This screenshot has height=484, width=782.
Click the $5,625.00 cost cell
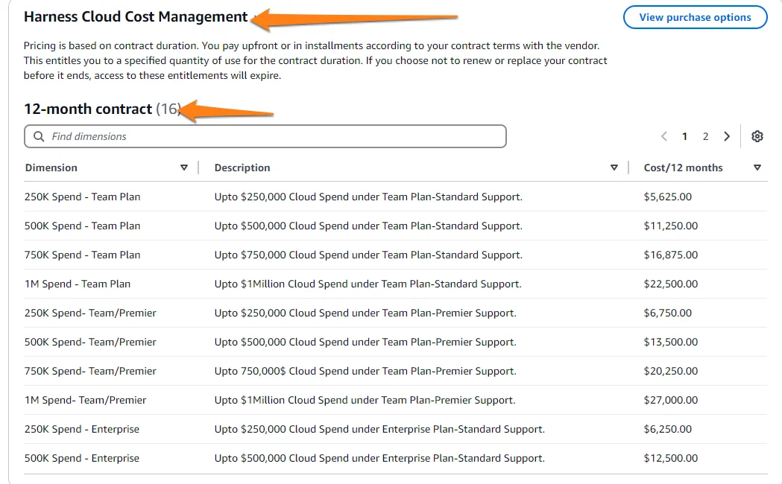point(668,197)
